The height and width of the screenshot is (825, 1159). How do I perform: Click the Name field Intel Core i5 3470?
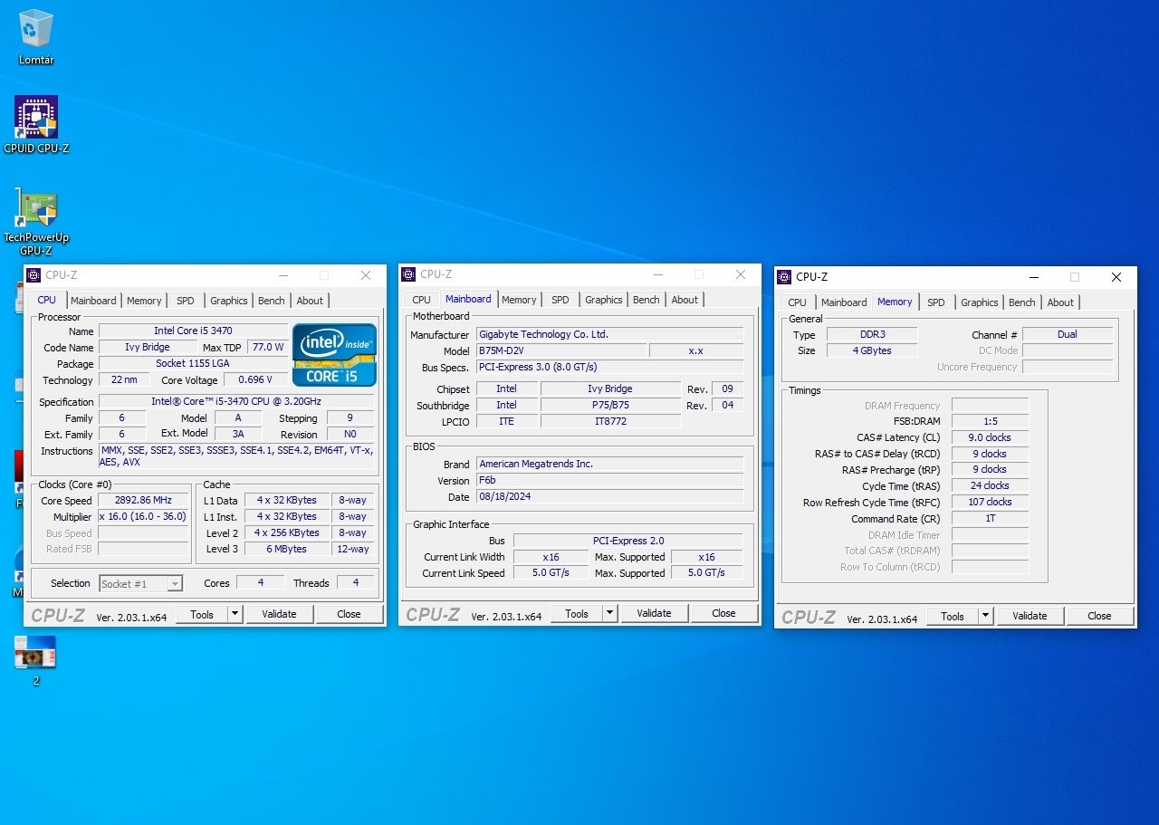193,331
